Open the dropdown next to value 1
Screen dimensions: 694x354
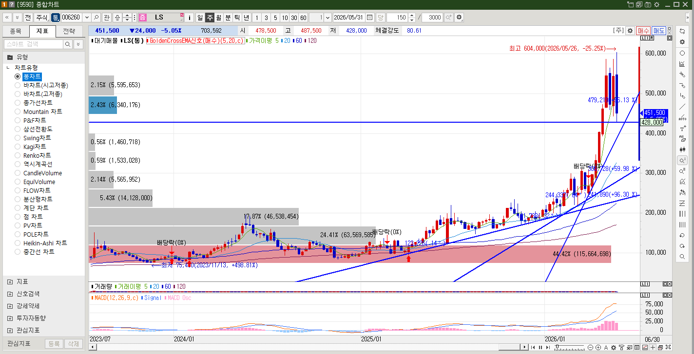point(328,18)
